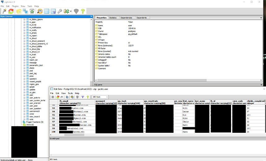This screenshot has width=266, height=161.
Task: Click the Object browser scroll-up arrow
Action: [91, 20]
